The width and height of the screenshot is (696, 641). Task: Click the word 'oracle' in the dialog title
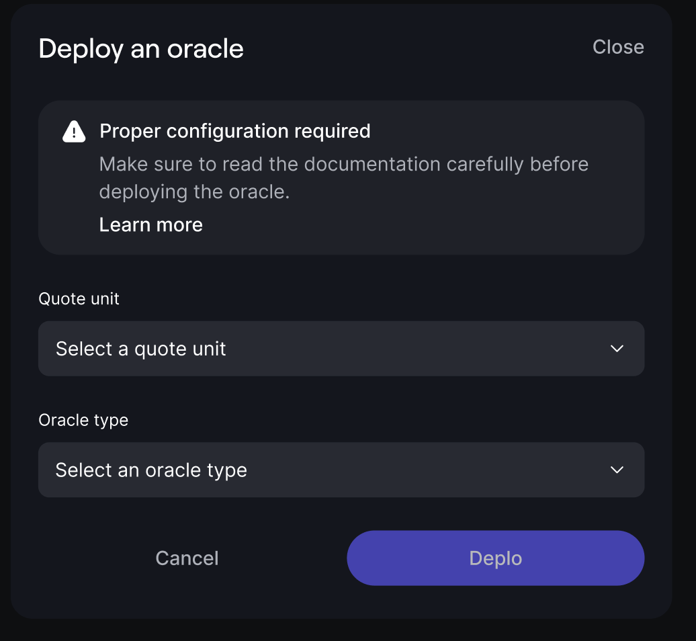tap(205, 49)
